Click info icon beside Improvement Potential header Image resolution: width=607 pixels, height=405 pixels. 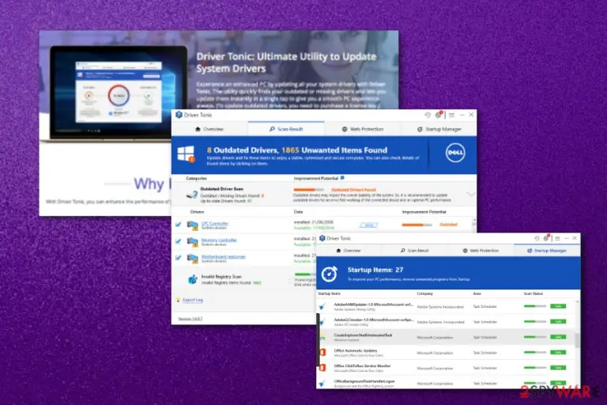coord(342,178)
